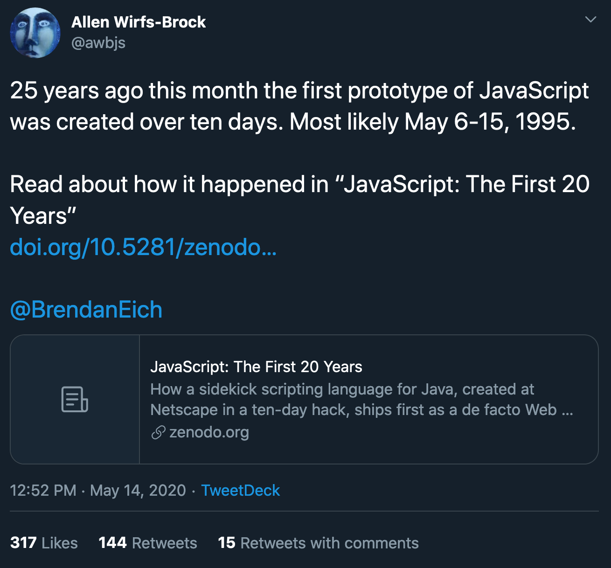Click the document icon on the link preview card
The height and width of the screenshot is (568, 611).
(75, 399)
